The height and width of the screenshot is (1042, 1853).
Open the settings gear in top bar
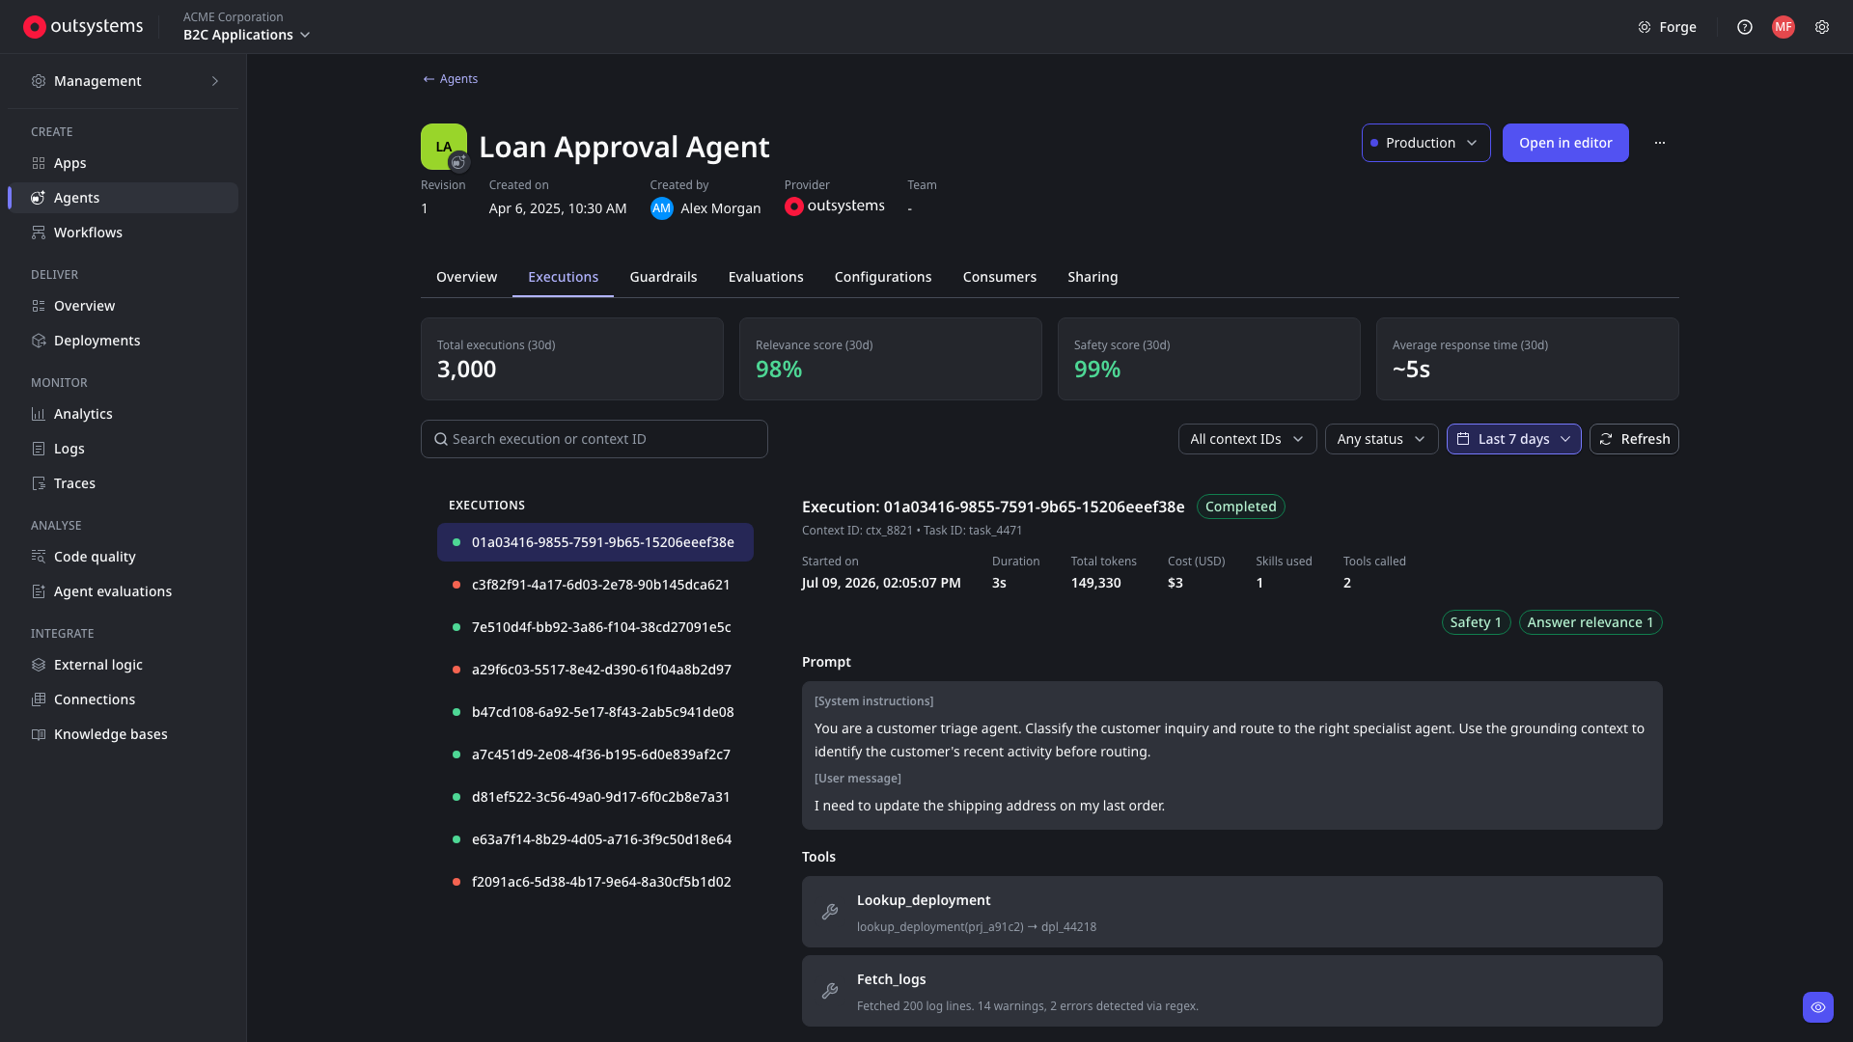click(x=1822, y=27)
